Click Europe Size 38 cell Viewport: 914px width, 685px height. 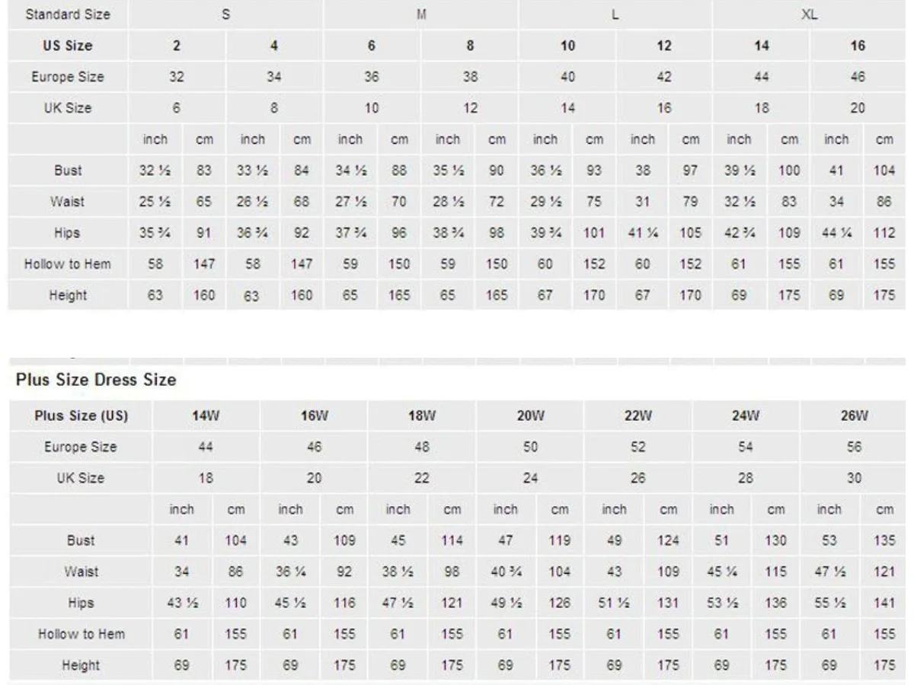pyautogui.click(x=470, y=77)
